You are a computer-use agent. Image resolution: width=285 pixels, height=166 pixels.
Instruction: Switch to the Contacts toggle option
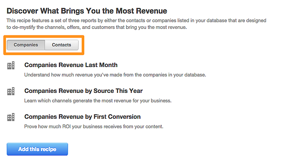[61, 45]
